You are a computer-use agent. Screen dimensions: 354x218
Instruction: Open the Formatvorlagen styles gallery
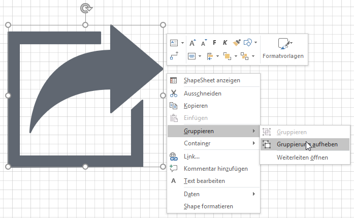coord(283,48)
